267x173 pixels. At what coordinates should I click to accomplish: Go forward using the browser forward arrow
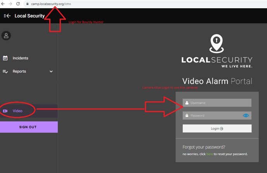[10, 4]
